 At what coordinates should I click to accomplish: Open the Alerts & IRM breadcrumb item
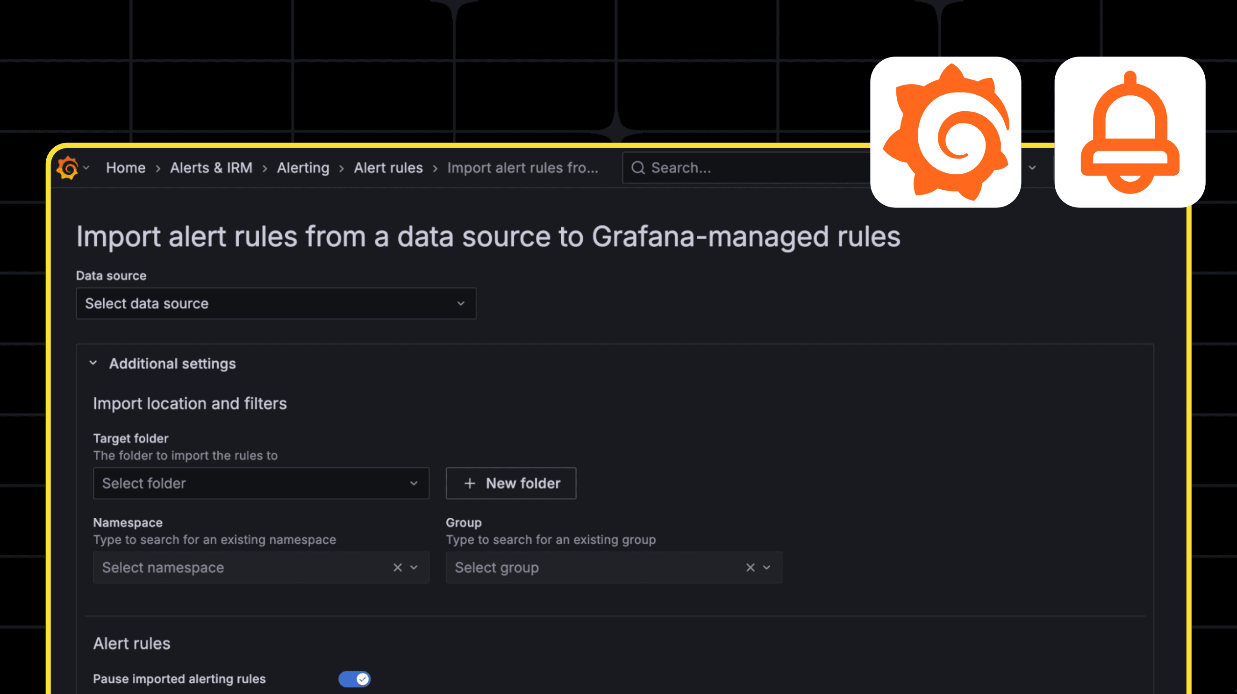click(x=211, y=168)
